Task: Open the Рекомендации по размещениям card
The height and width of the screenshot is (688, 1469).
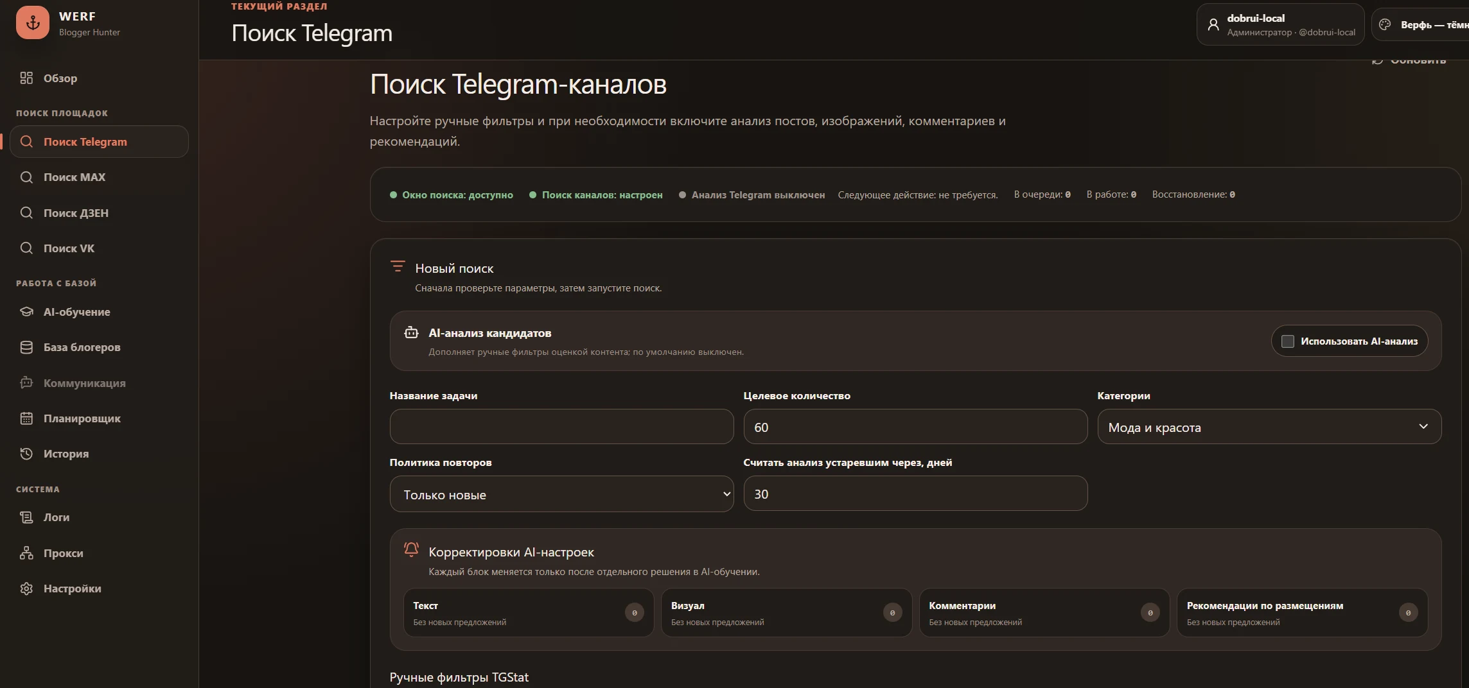Action: pyautogui.click(x=1302, y=613)
